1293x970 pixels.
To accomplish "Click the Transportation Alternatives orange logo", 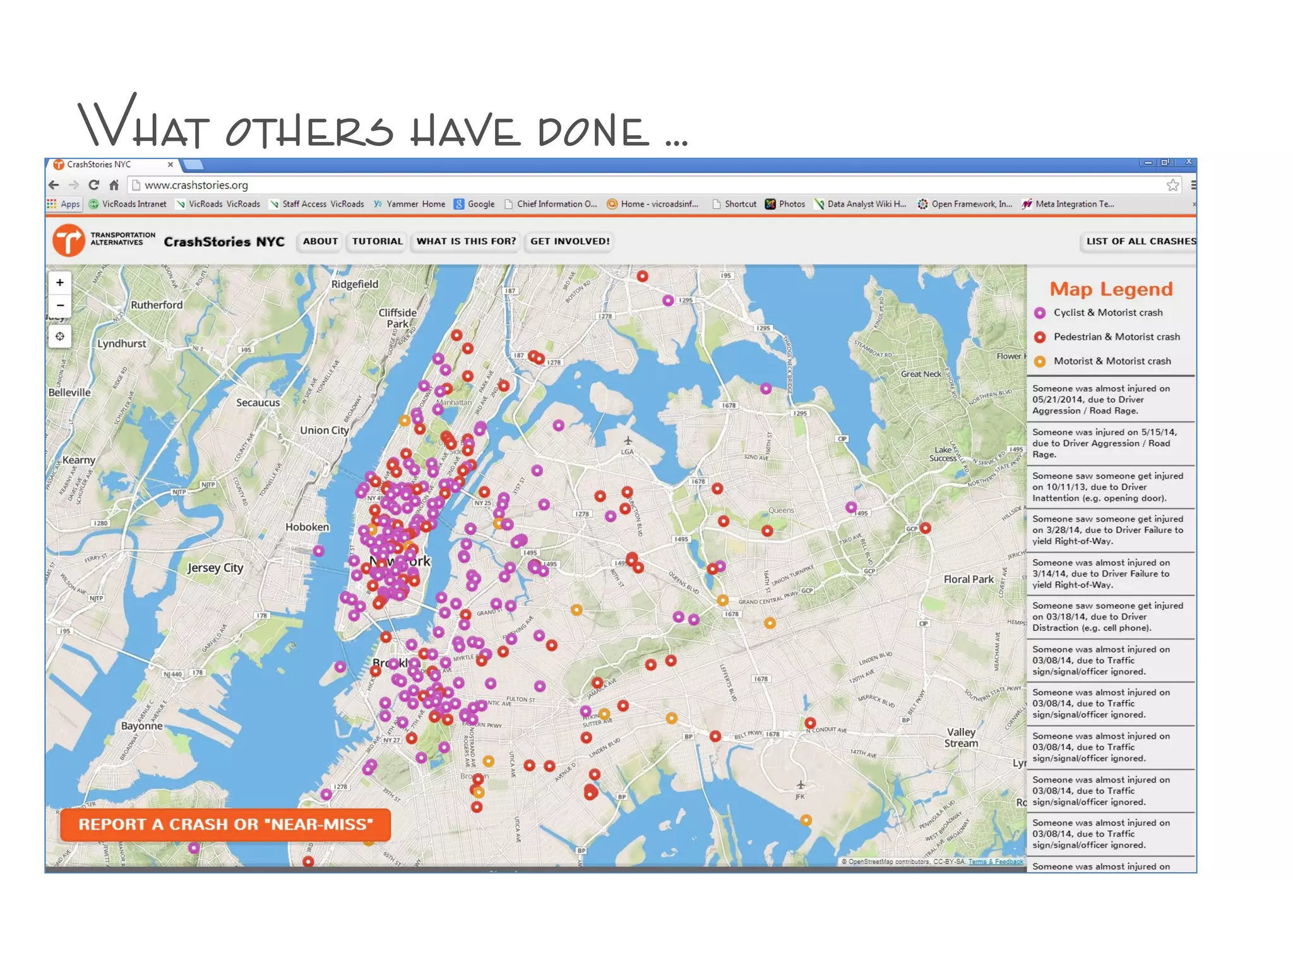I will pyautogui.click(x=68, y=241).
